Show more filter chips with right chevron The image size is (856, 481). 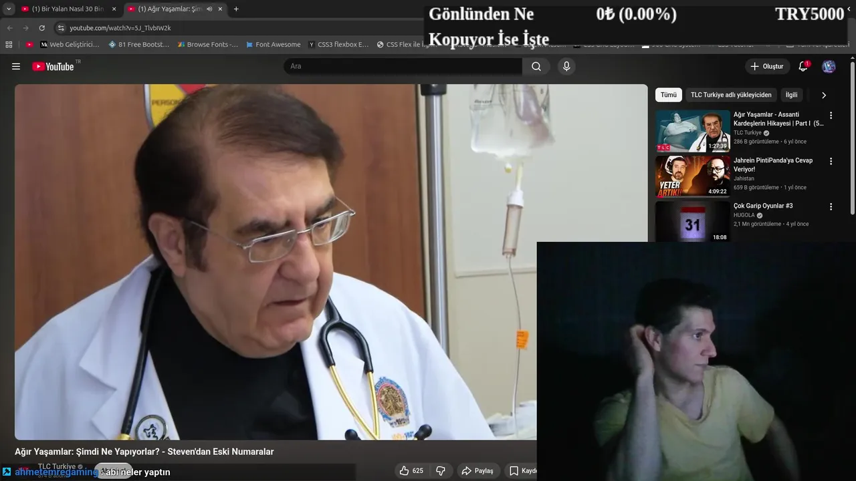[x=824, y=95]
